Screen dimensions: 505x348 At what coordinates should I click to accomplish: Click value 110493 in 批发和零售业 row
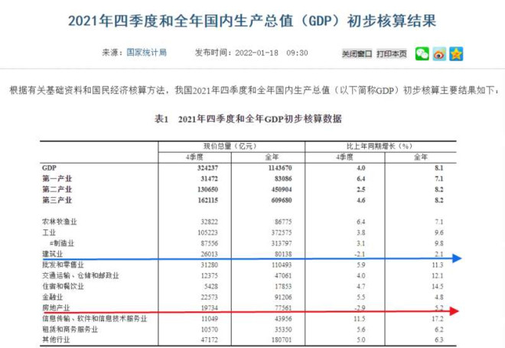click(282, 265)
